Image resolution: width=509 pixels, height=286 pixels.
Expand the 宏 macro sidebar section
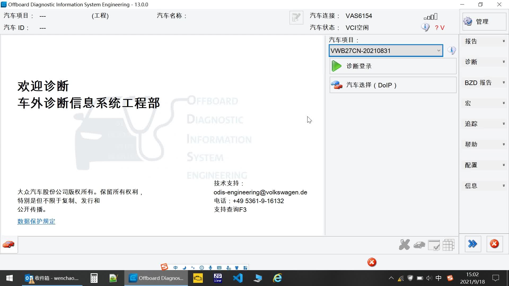tap(485, 103)
